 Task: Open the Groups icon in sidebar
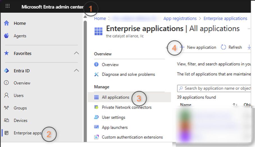6,108
